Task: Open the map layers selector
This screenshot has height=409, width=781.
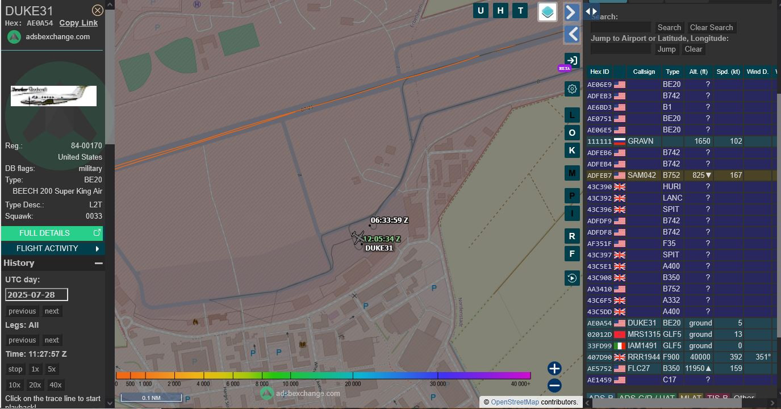Action: coord(548,12)
